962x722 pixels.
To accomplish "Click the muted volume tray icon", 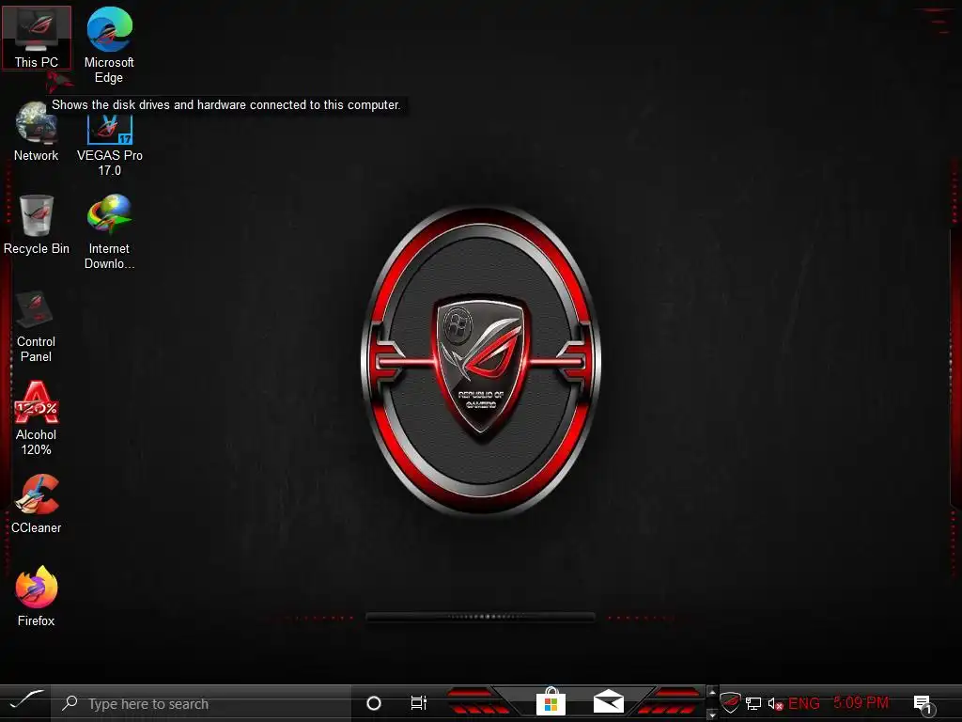I will (775, 703).
